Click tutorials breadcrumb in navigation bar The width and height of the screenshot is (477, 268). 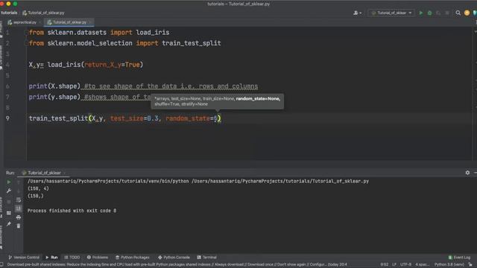pos(9,13)
